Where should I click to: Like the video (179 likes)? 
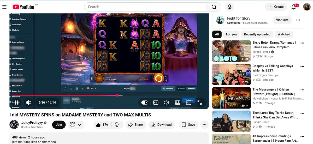coord(102,125)
